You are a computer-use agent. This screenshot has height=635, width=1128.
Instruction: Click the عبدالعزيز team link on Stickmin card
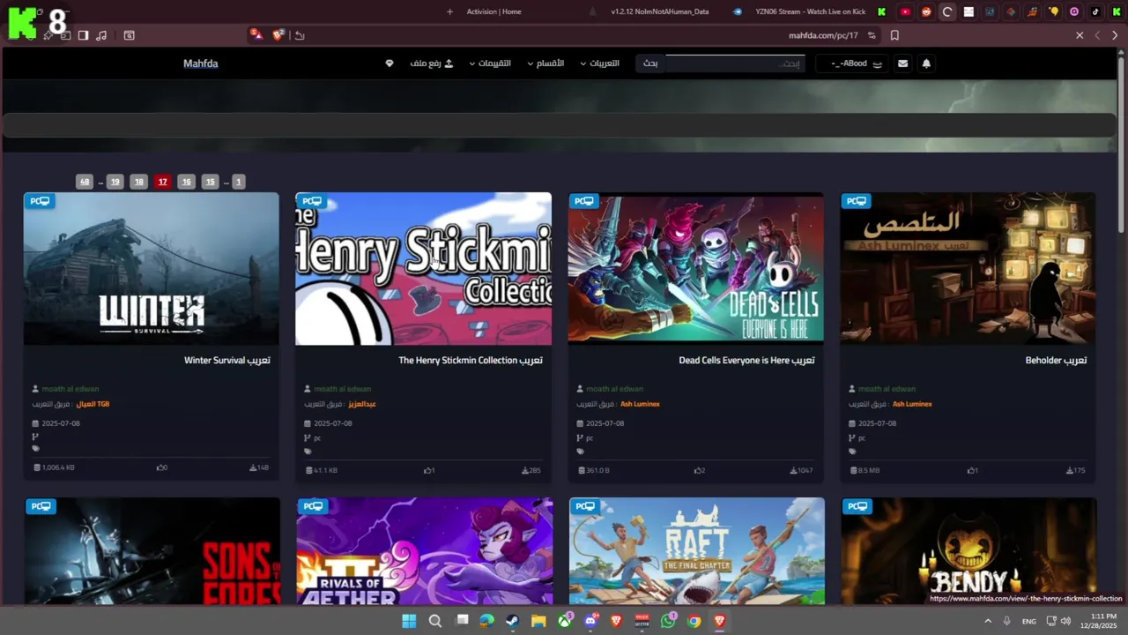(362, 404)
